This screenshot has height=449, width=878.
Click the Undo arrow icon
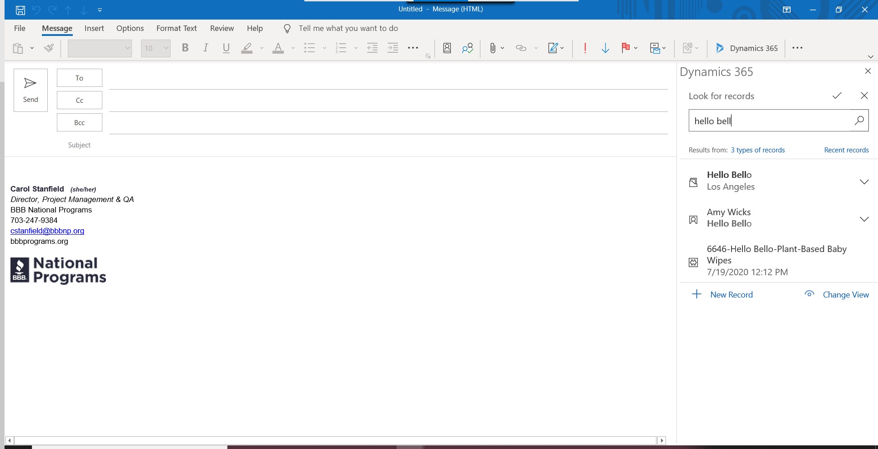pyautogui.click(x=36, y=10)
